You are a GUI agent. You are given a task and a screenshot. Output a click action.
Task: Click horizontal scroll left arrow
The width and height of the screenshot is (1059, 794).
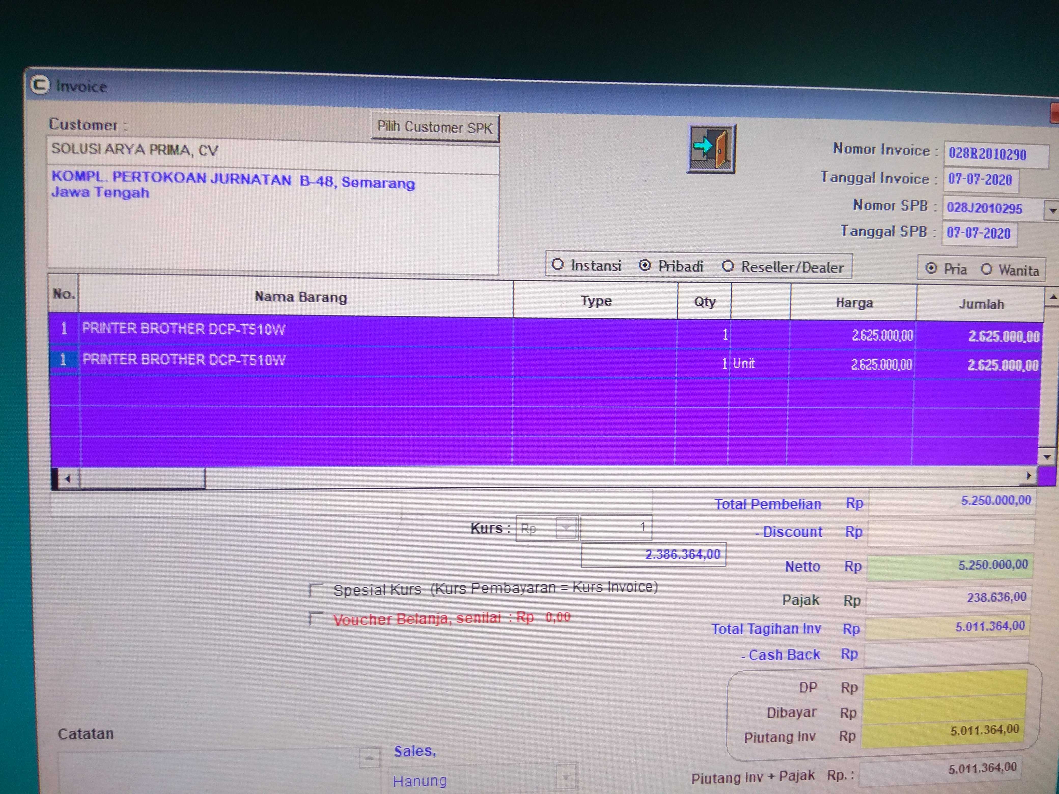tap(68, 479)
